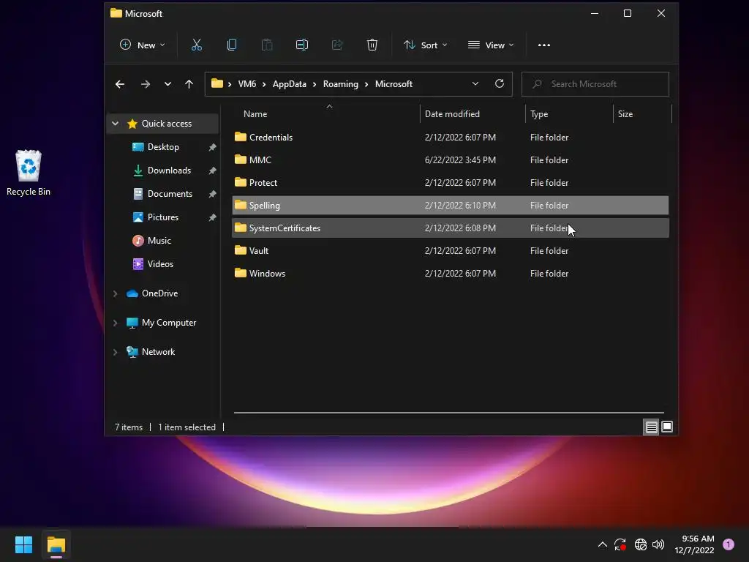
Task: Refresh the Microsoft folder view
Action: click(500, 83)
